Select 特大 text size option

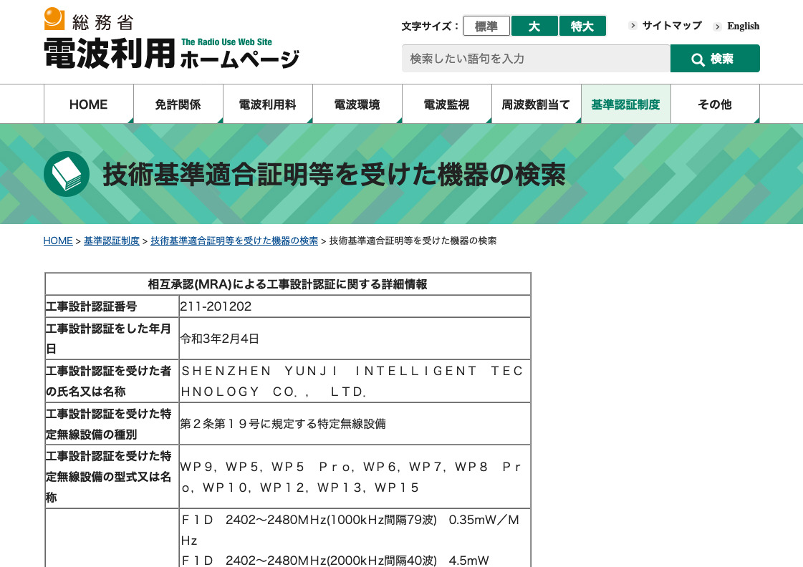click(582, 26)
